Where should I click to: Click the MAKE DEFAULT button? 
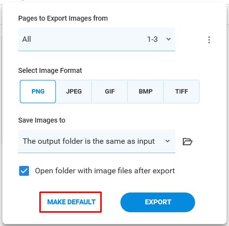click(71, 202)
